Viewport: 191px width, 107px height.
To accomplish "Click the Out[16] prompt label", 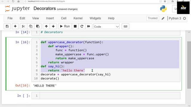I will click(23, 86).
